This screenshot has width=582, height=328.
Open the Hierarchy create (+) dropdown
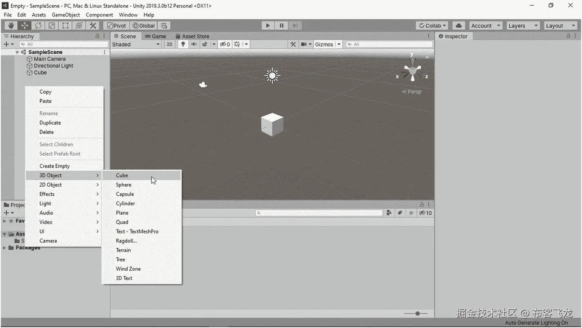(9, 44)
